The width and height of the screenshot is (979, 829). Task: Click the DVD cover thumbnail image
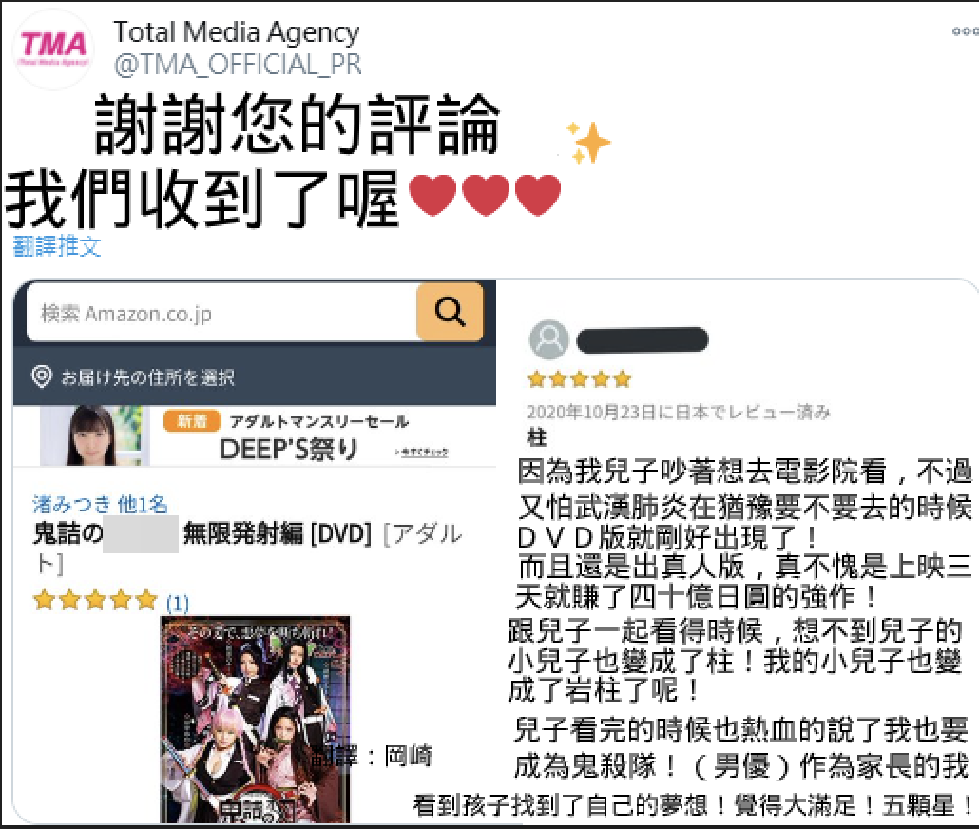pyautogui.click(x=256, y=719)
